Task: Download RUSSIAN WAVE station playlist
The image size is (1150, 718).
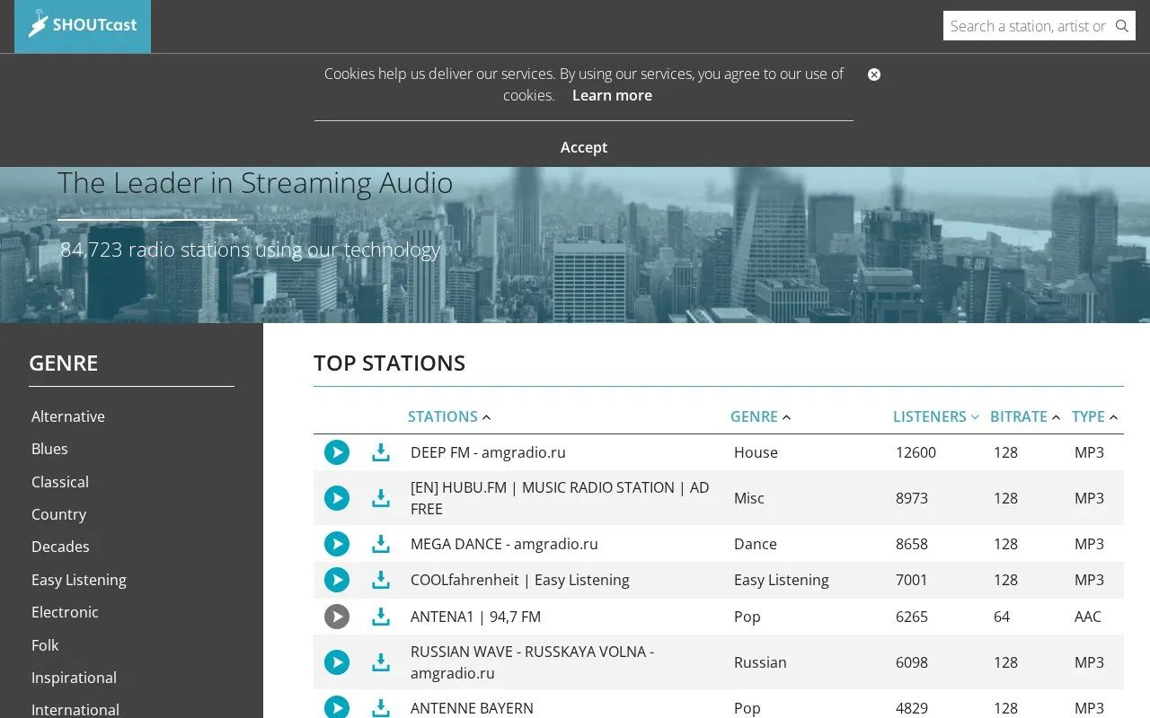Action: [381, 662]
